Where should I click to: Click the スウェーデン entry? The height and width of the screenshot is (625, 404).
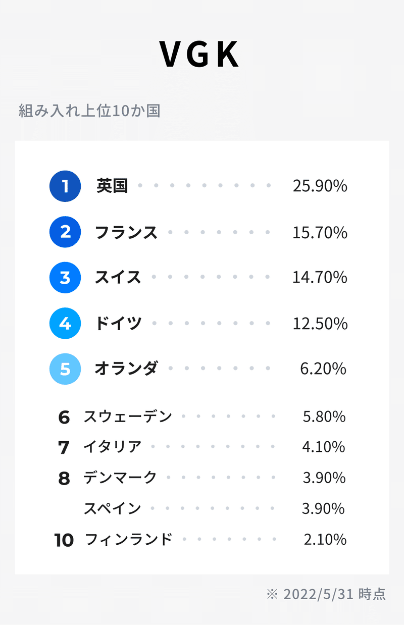(x=128, y=417)
